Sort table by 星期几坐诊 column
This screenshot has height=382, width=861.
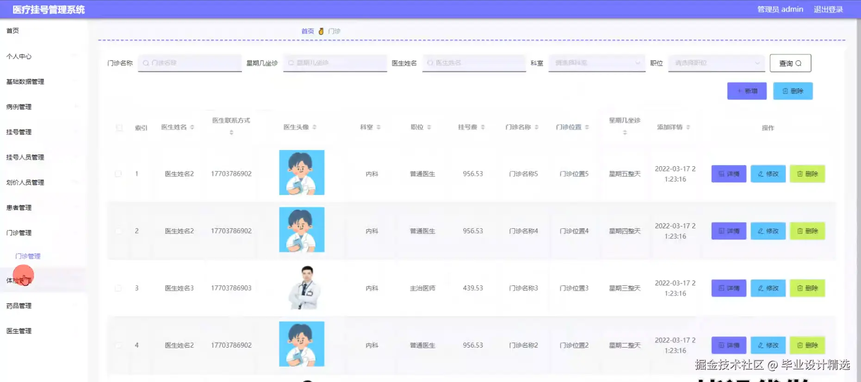[x=625, y=132]
